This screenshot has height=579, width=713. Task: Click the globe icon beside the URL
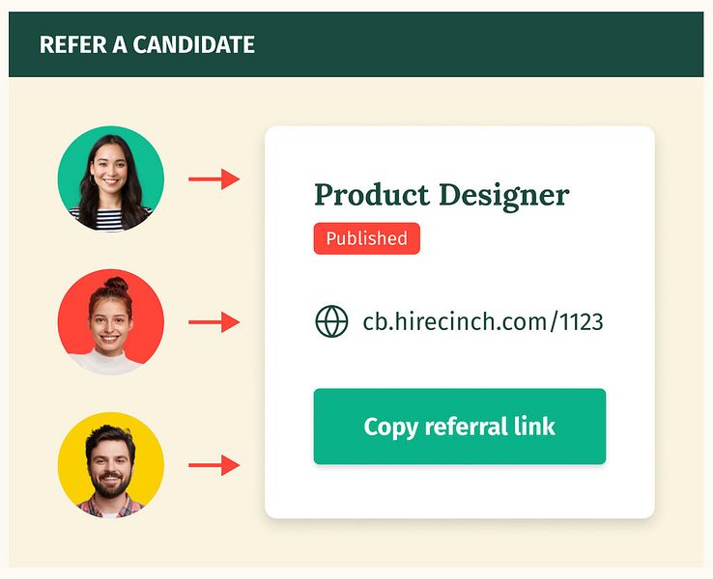[331, 321]
